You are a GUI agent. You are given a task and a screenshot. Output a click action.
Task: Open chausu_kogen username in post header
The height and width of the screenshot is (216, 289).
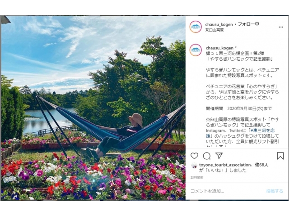pyautogui.click(x=219, y=24)
